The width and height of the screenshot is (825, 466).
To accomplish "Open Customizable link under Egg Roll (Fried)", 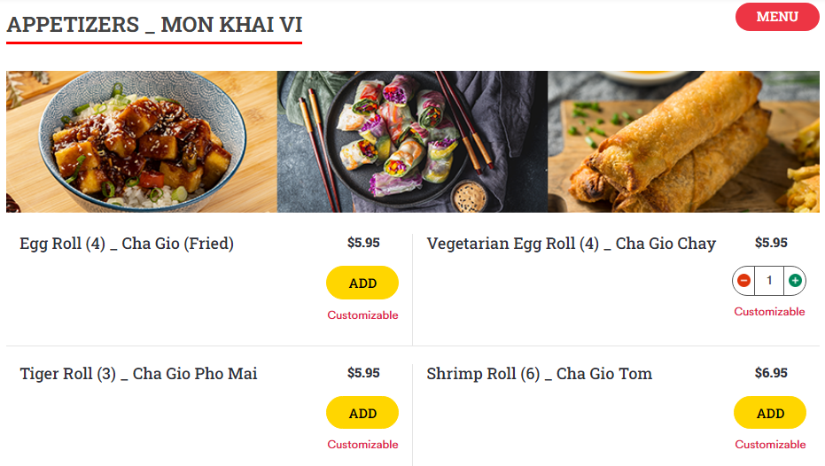I will click(x=362, y=315).
